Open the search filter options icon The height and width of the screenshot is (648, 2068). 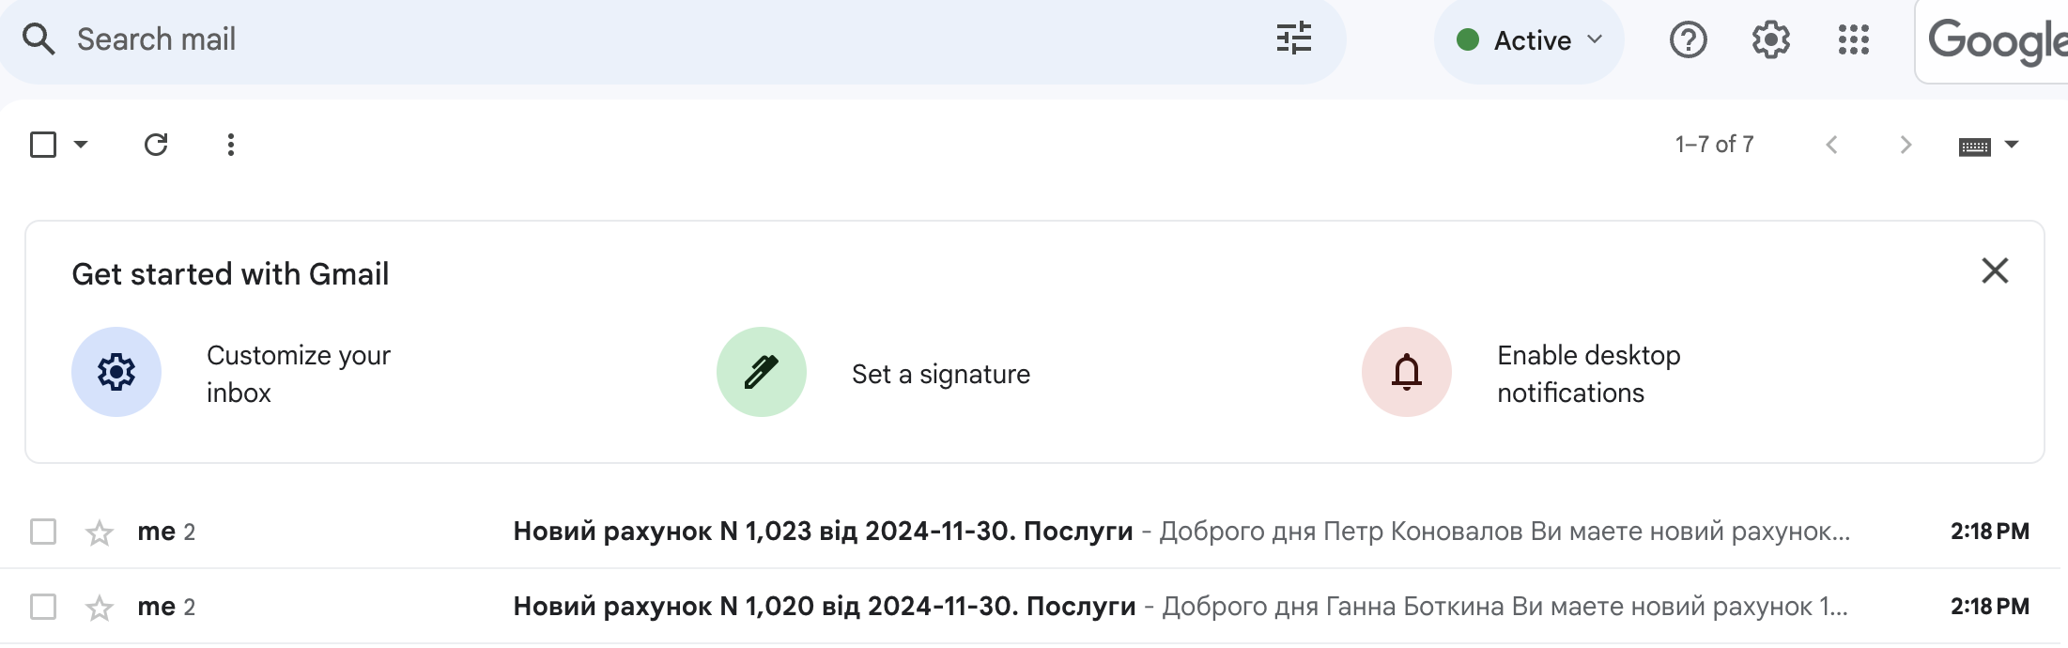[x=1294, y=39]
